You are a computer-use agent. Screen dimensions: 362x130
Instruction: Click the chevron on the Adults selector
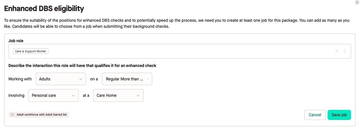(81, 79)
